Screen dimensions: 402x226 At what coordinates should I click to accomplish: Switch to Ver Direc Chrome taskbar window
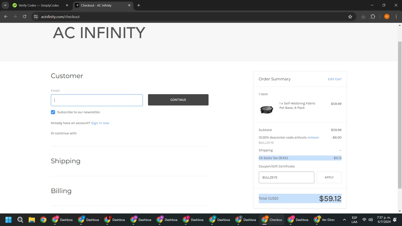[x=325, y=220]
